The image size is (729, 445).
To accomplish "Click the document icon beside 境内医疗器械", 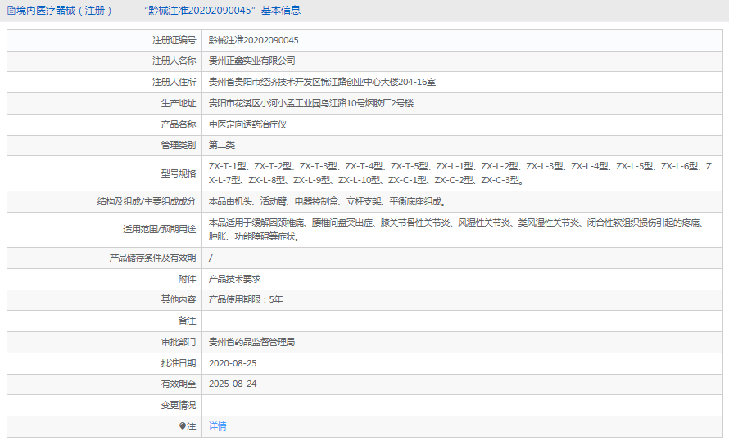I will pos(11,11).
